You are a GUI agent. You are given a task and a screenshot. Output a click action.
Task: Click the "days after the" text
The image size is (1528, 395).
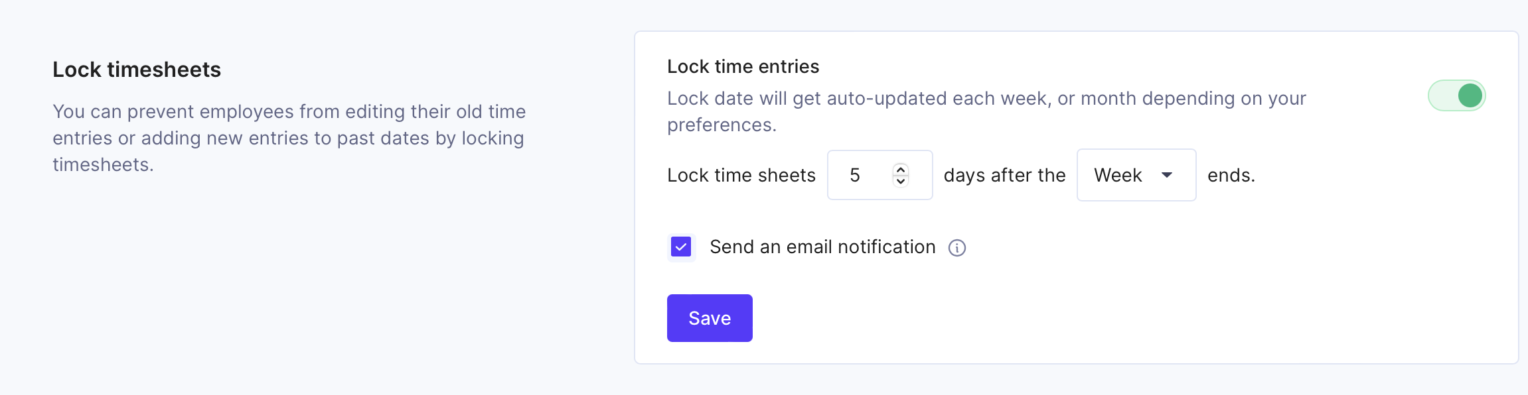[x=1004, y=175]
